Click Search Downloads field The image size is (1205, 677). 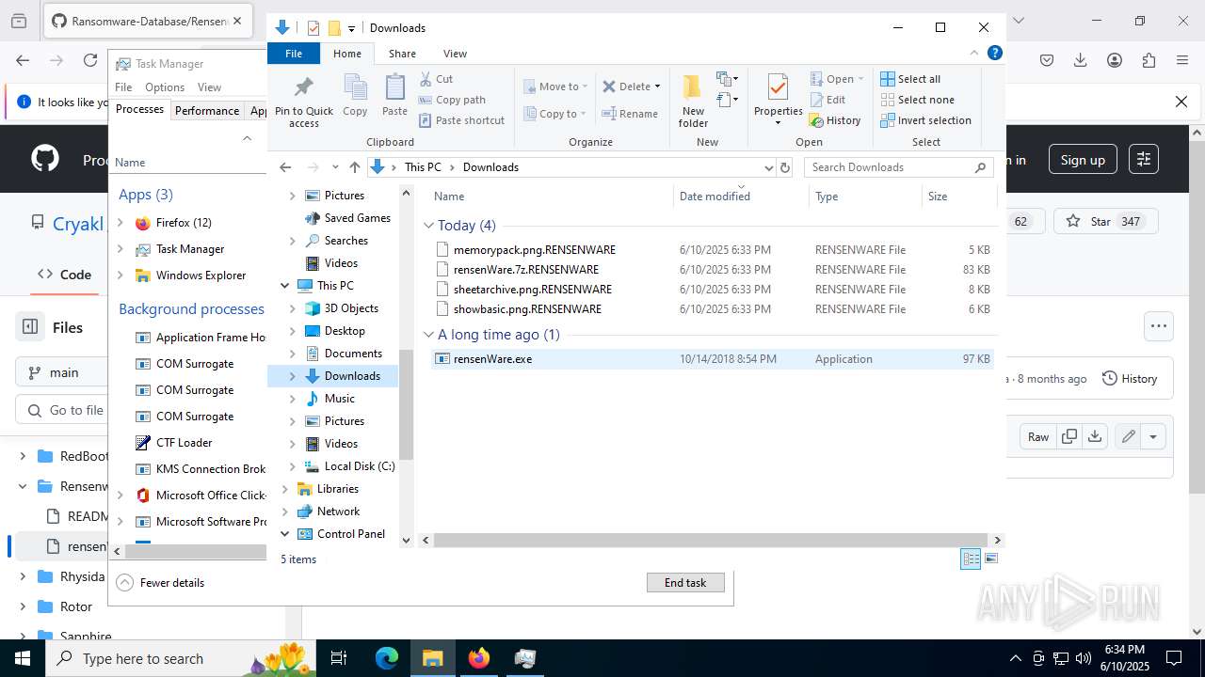click(x=899, y=167)
